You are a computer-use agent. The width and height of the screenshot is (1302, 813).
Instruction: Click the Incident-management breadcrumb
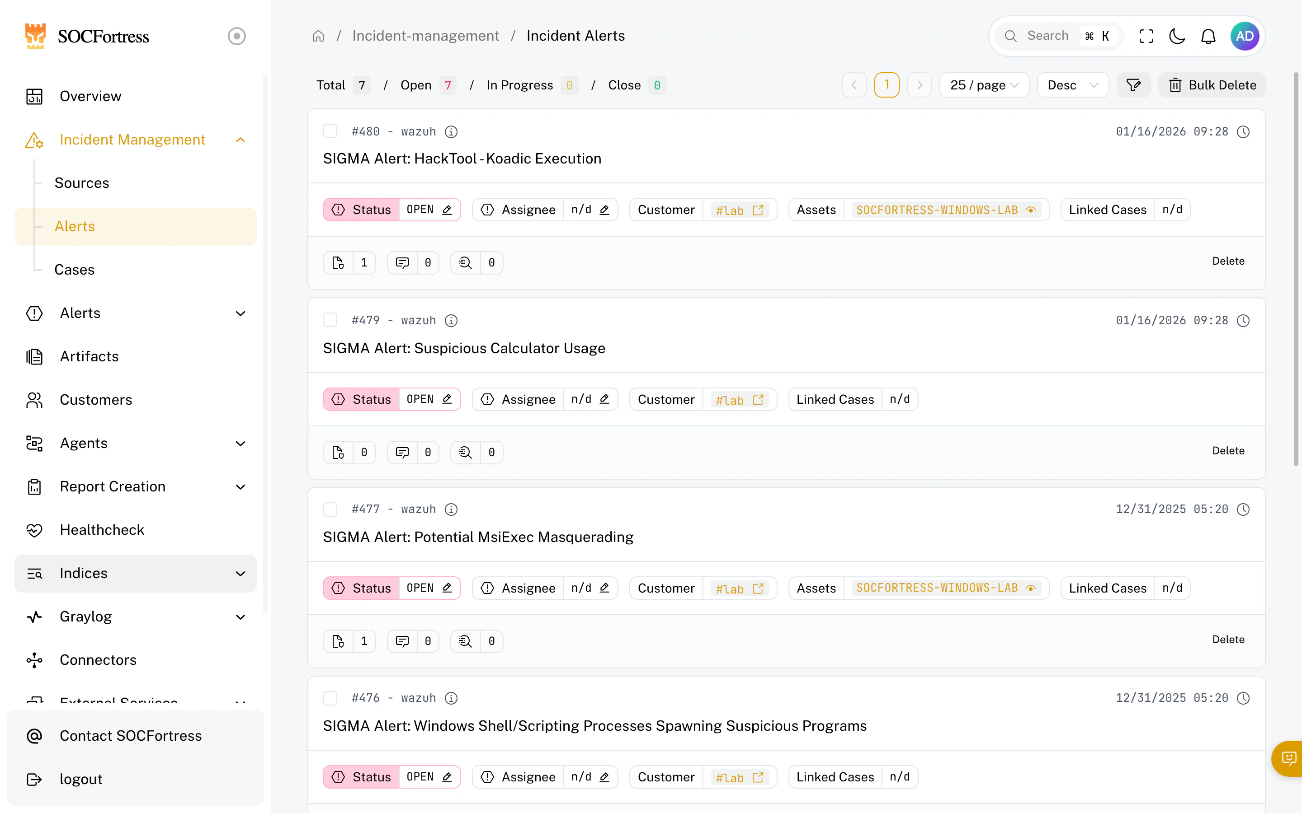point(425,36)
